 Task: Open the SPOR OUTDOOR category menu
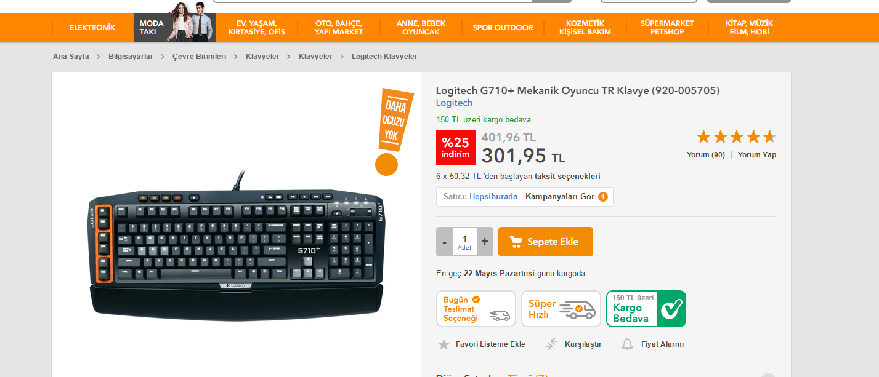pyautogui.click(x=503, y=28)
